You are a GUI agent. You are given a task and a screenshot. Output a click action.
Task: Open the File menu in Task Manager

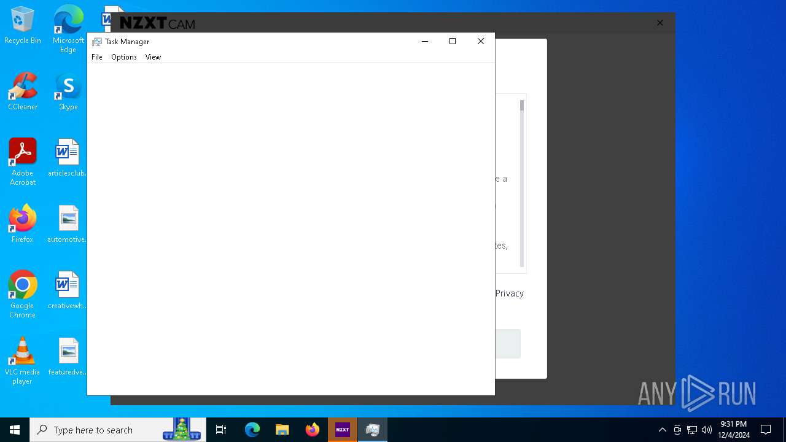point(97,57)
